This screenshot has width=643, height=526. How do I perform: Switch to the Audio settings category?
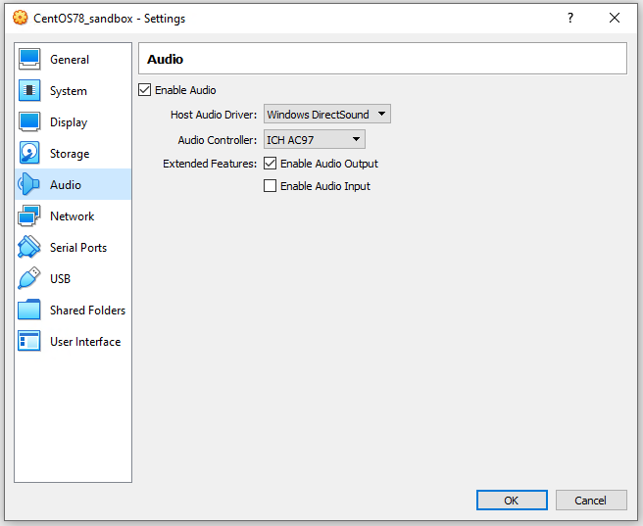[66, 185]
